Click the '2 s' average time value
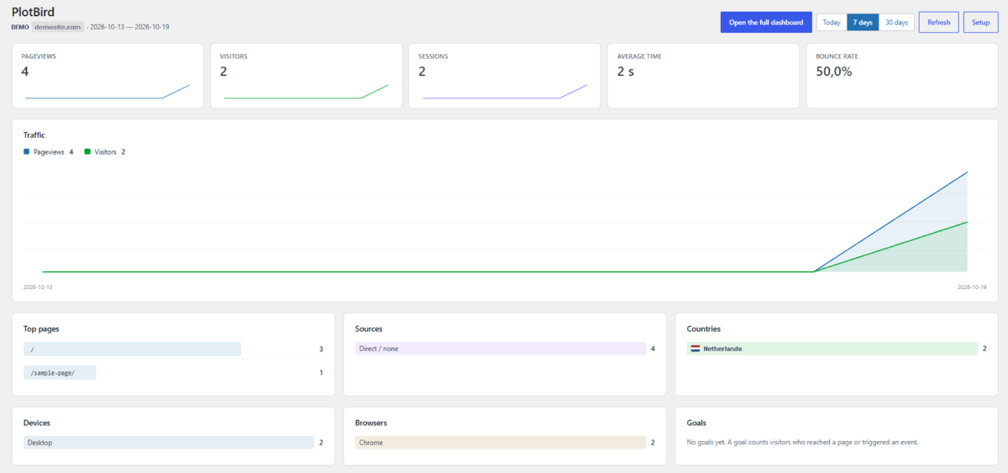This screenshot has width=1008, height=473. [x=626, y=72]
